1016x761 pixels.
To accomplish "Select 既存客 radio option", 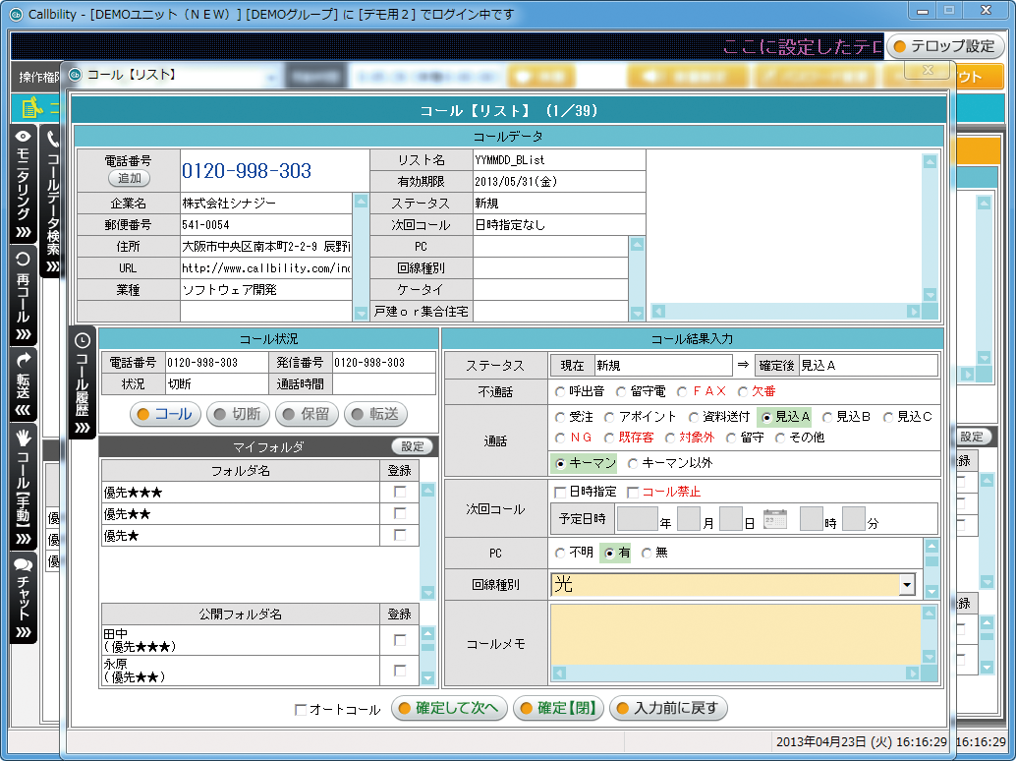I will 609,439.
